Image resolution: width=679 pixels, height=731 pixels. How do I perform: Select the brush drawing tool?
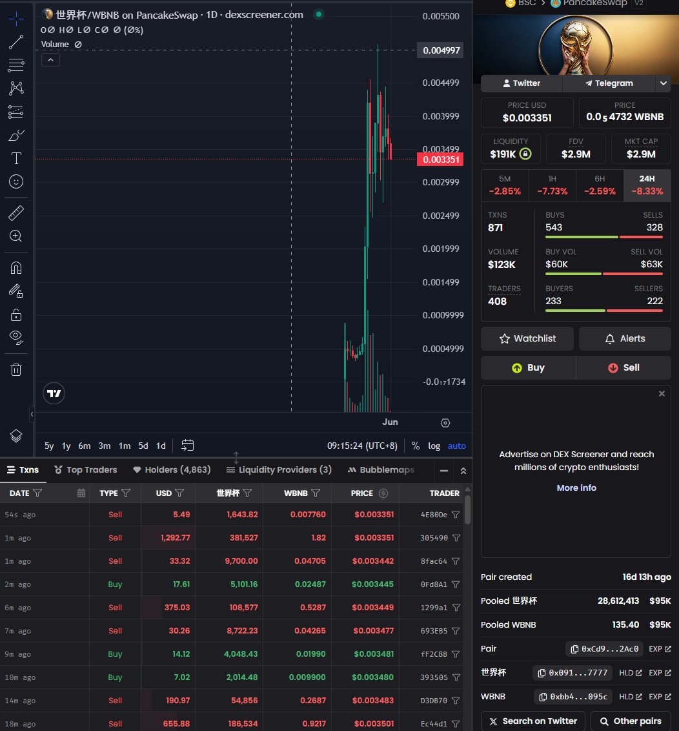point(16,135)
